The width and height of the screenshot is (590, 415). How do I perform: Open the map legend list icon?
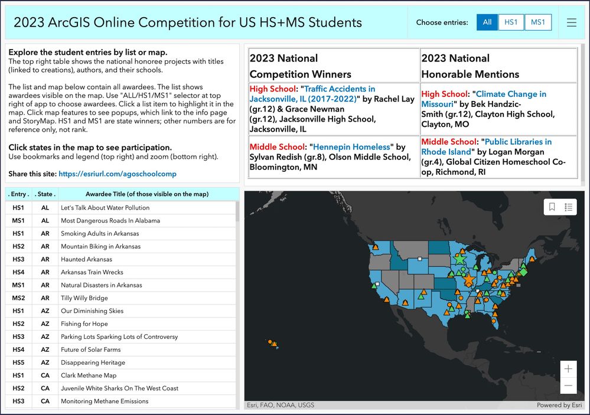point(569,207)
